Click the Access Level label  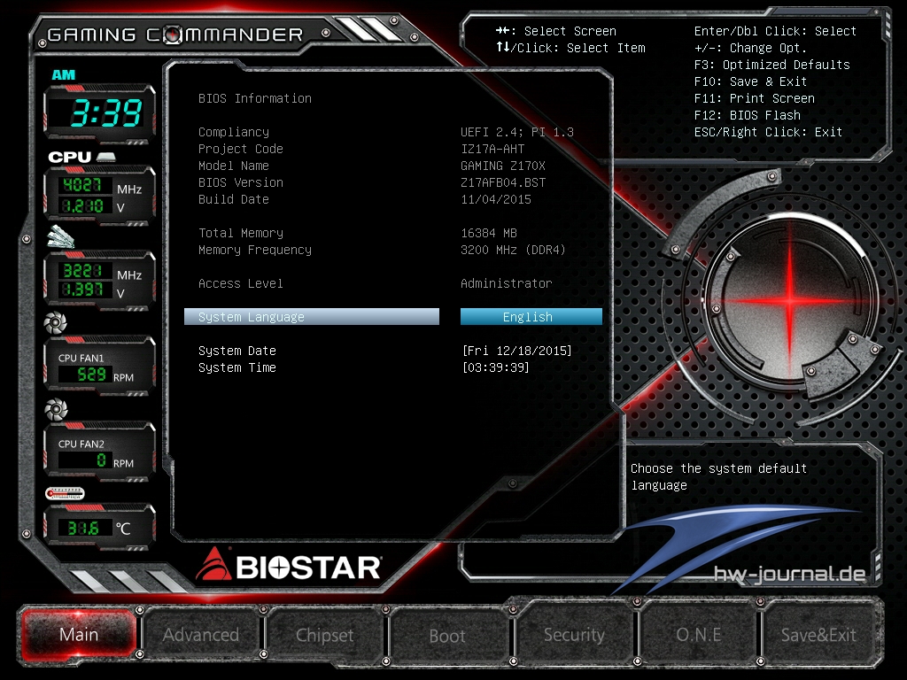[x=241, y=283]
